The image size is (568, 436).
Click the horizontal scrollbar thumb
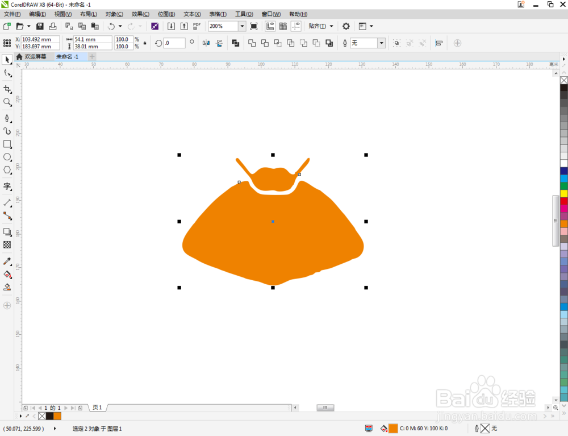coord(325,408)
